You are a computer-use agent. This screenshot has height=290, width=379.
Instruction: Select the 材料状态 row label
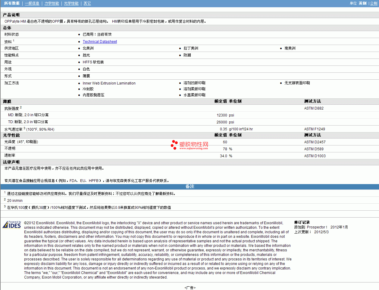pos(12,34)
